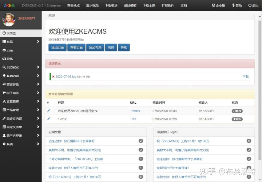Click the scrollbar down arrow
262x182 pixels.
click(260, 180)
